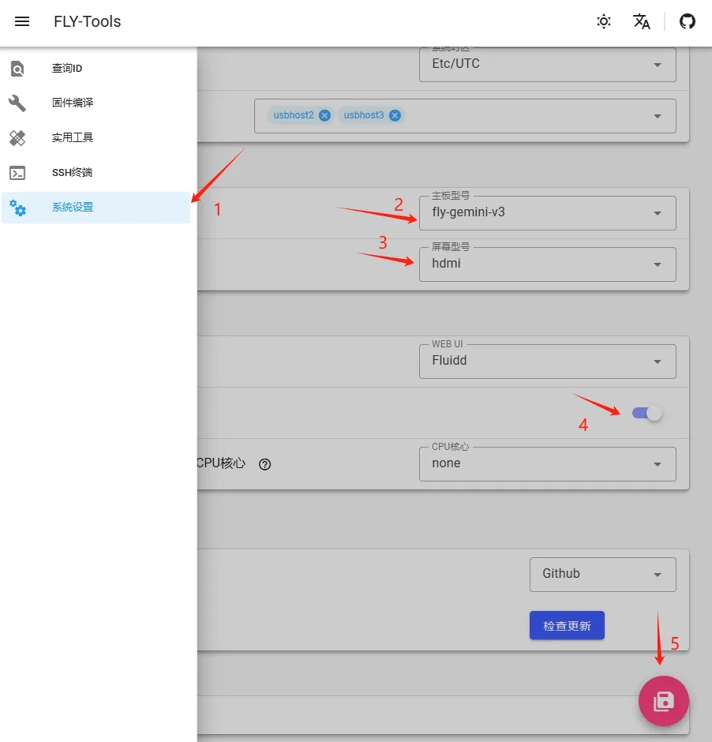Click the language translate icon
Viewport: 712px width, 742px height.
[642, 22]
